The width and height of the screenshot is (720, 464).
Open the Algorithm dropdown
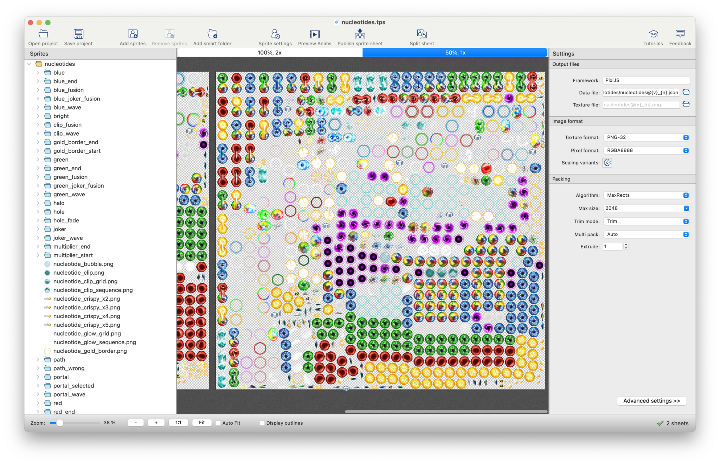point(646,195)
